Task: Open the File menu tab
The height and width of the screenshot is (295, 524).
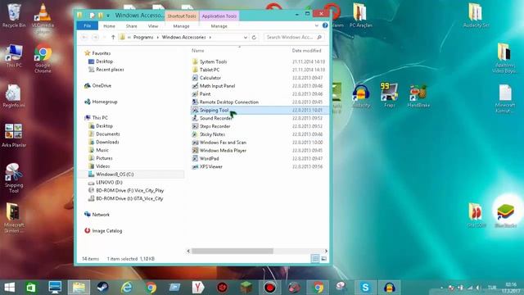Action: pos(88,25)
